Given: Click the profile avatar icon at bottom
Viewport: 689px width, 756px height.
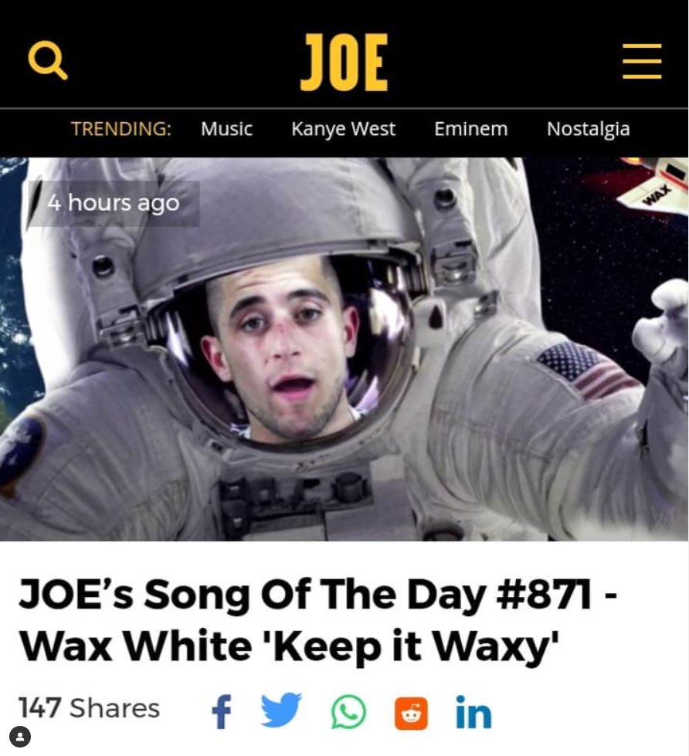Looking at the screenshot, I should pyautogui.click(x=20, y=737).
